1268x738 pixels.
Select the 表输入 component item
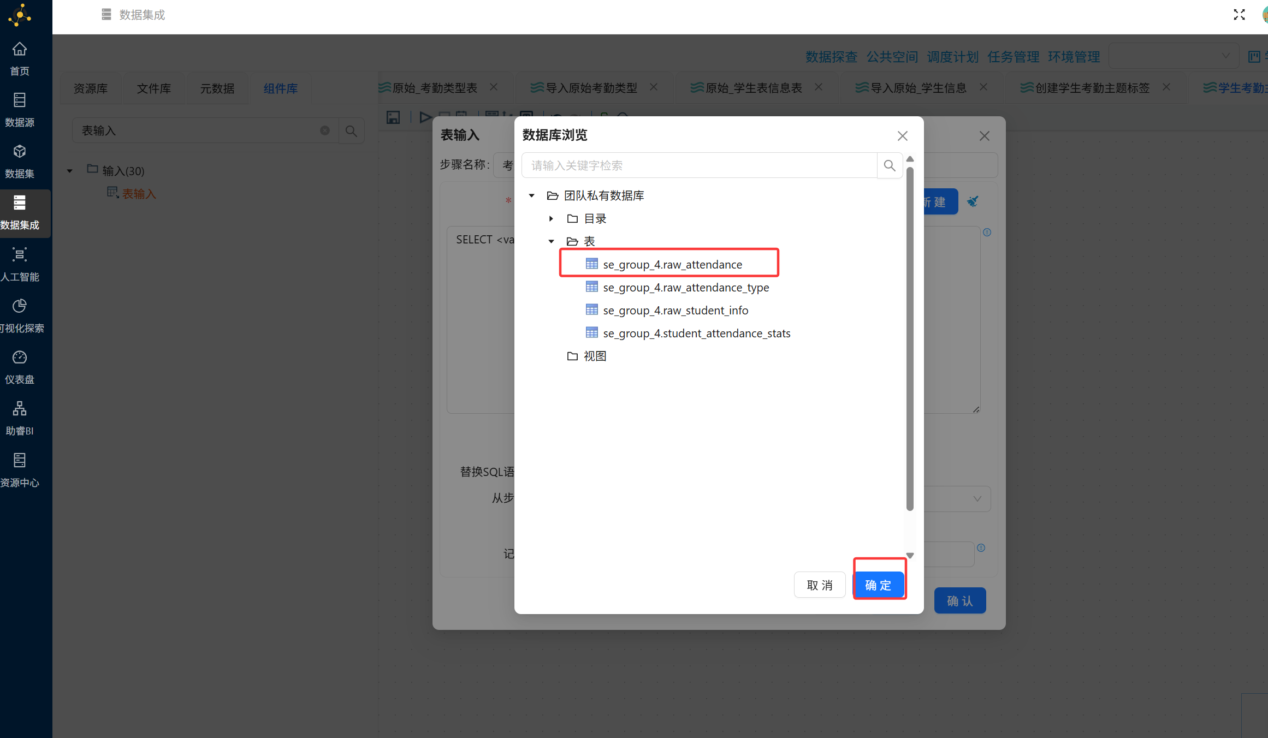click(x=139, y=194)
